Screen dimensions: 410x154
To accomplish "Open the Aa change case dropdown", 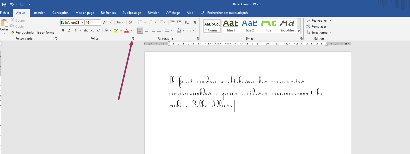I will coord(120,22).
